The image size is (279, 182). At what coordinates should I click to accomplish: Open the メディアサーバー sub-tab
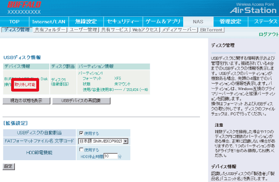[x=179, y=30]
